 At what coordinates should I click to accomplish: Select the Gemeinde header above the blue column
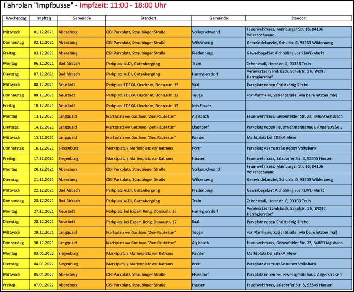[x=218, y=19]
